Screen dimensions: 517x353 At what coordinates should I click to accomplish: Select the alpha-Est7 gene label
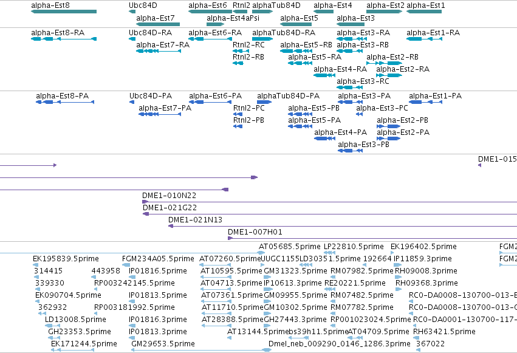click(156, 18)
